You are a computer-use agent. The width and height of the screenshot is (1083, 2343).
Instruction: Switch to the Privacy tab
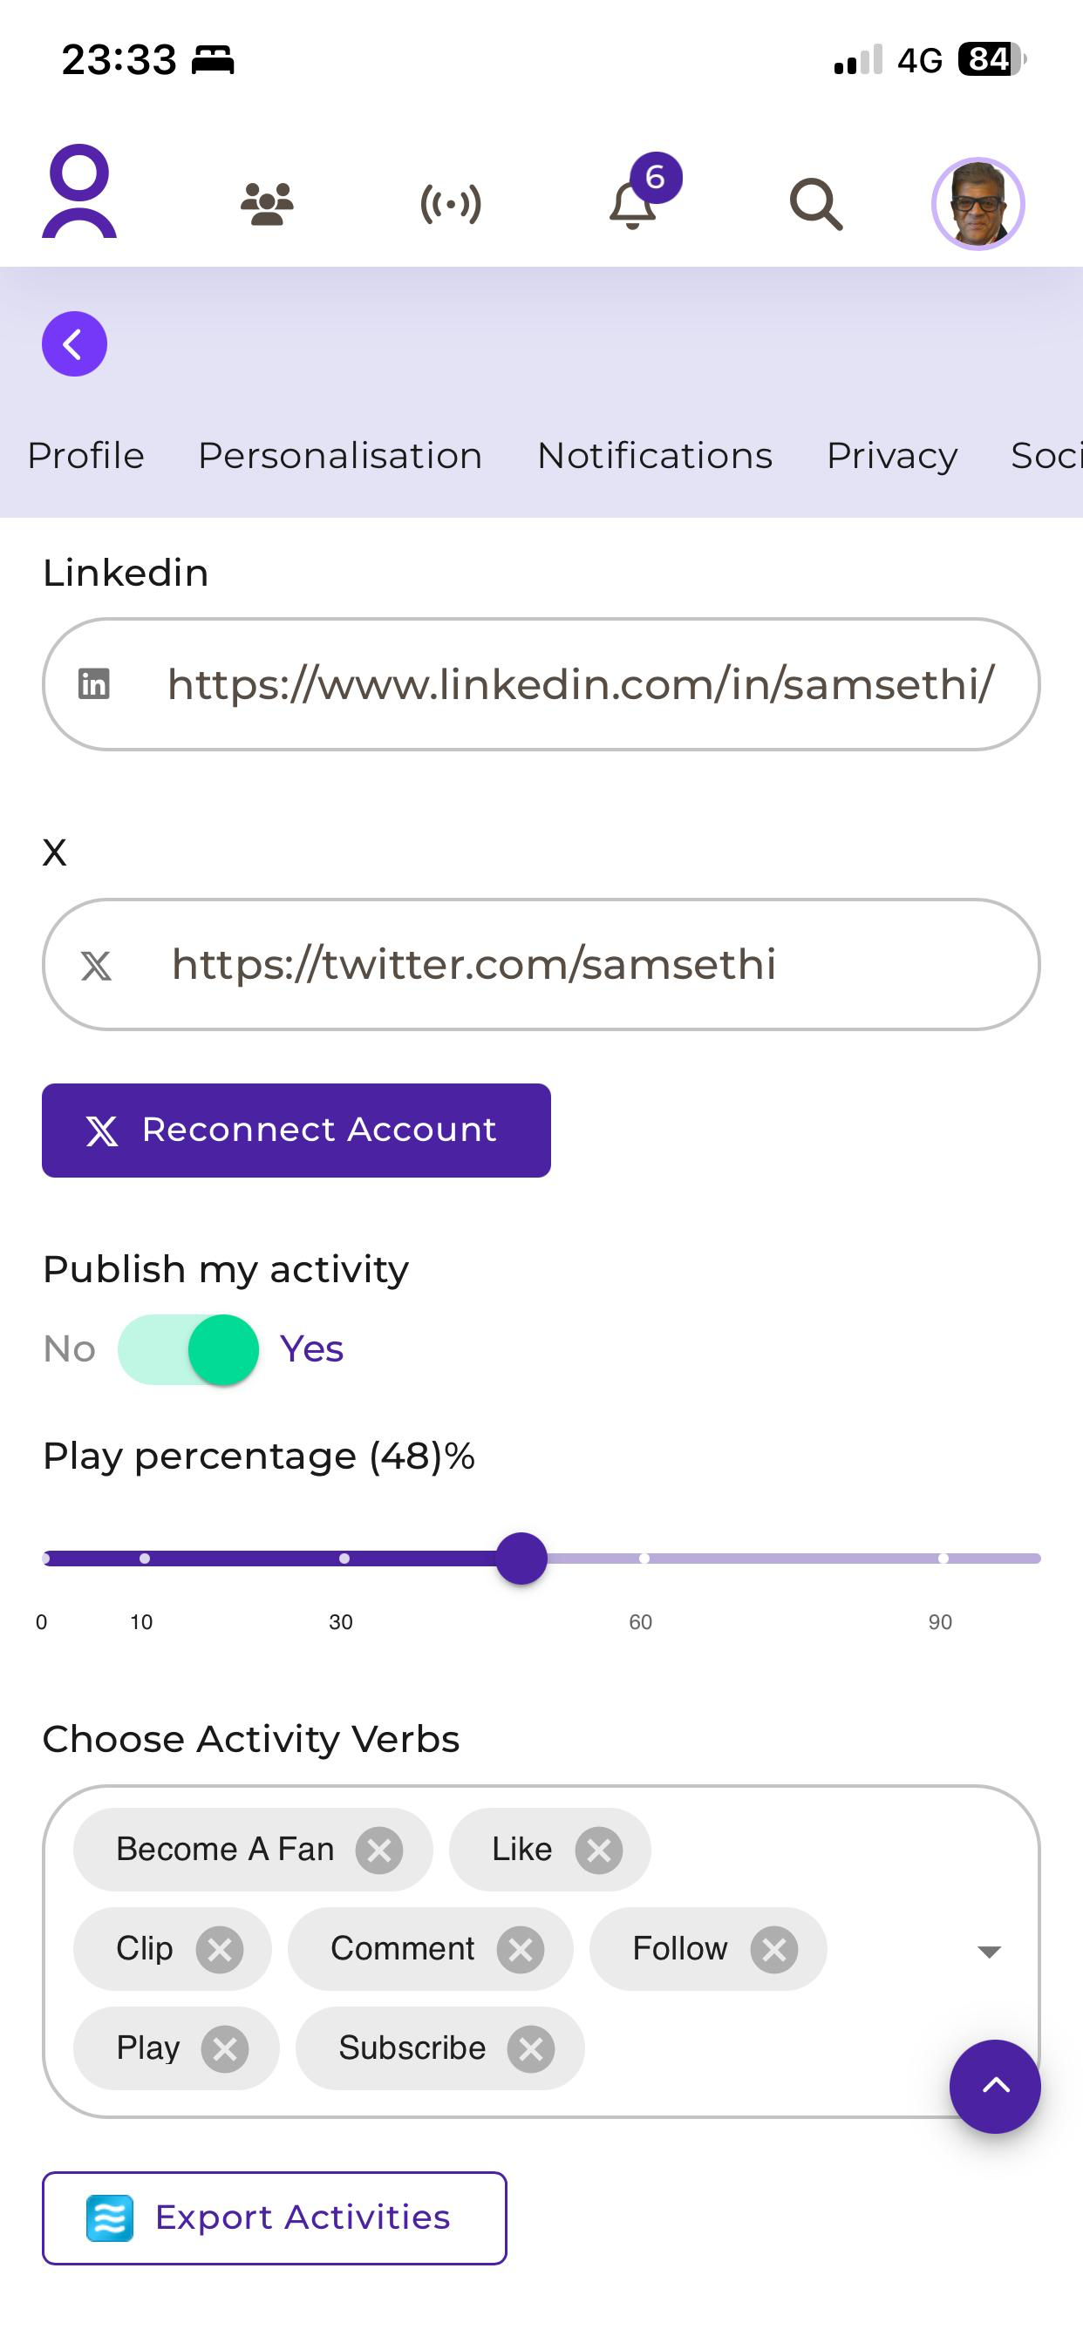pos(891,456)
